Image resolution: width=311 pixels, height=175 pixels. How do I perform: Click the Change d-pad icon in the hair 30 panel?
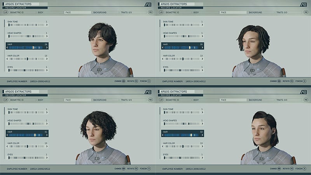279,81
